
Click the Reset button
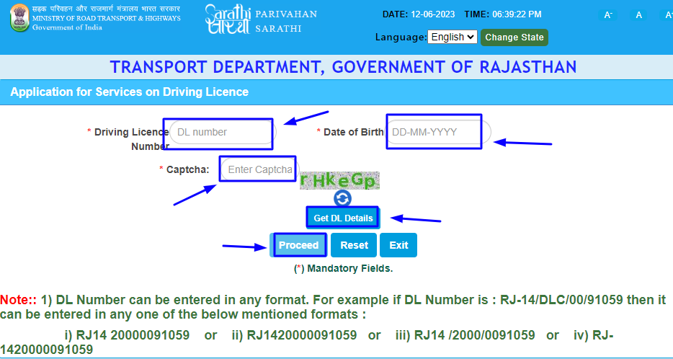[x=354, y=245]
